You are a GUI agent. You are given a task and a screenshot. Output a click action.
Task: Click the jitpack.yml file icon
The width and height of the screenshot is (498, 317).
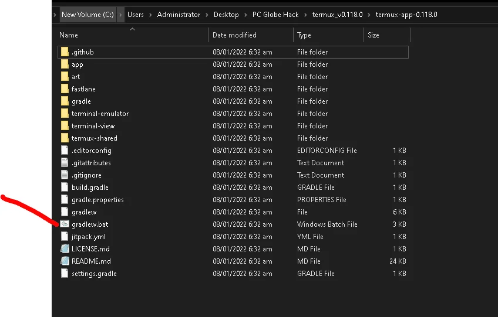(65, 237)
